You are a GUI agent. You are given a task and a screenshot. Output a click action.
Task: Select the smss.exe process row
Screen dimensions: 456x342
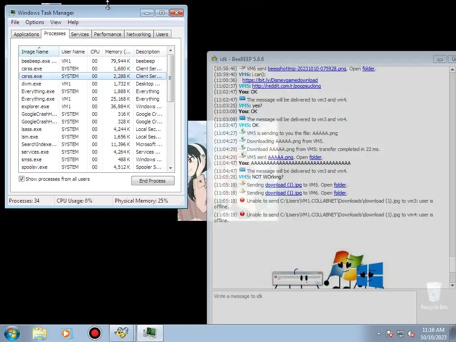pos(93,159)
